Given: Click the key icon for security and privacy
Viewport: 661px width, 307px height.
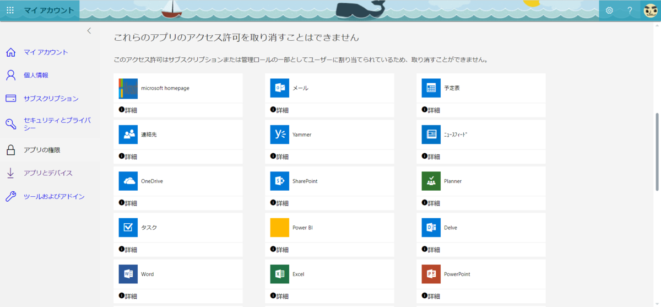Looking at the screenshot, I should [x=10, y=124].
